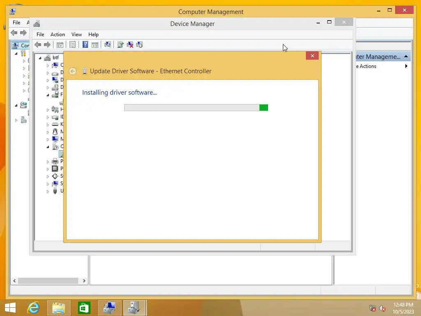Click the back arrow in Update Driver dialog
The width and height of the screenshot is (421, 316).
[72, 71]
